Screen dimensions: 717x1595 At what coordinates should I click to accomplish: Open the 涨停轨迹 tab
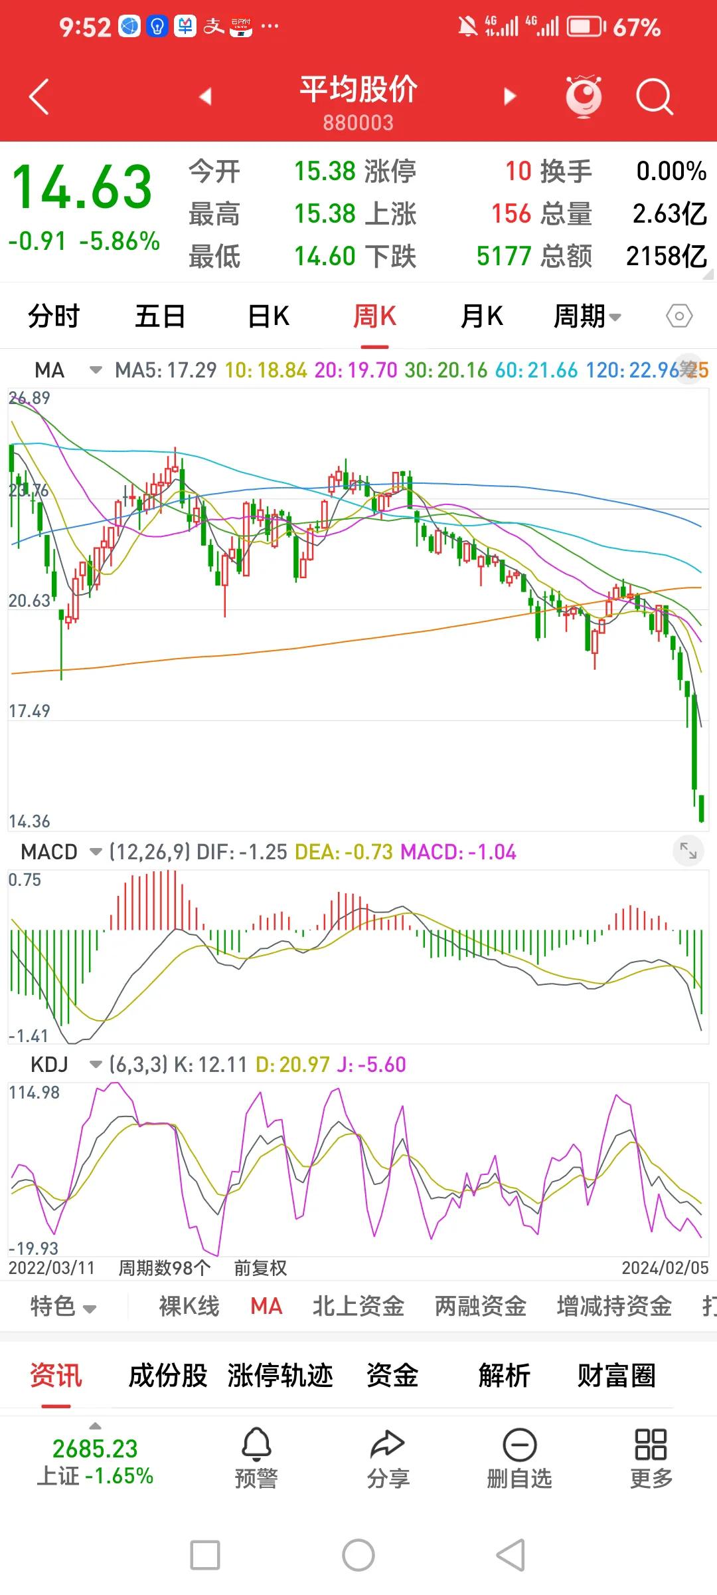pos(280,1376)
